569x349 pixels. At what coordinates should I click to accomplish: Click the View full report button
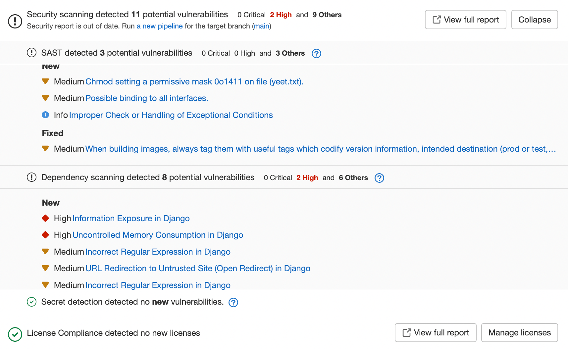[x=465, y=20]
